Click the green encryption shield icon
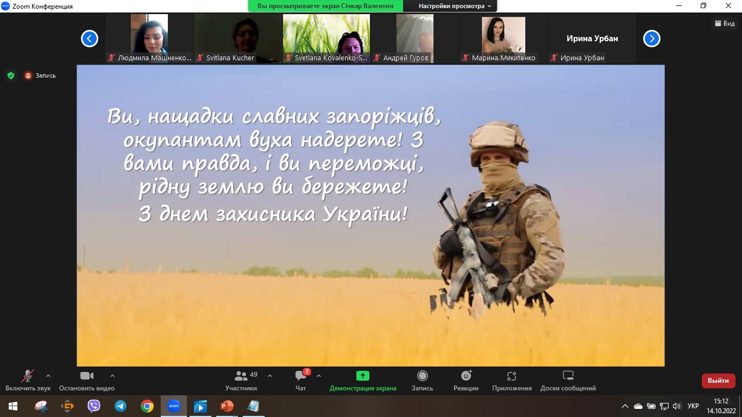The height and width of the screenshot is (417, 742). coord(11,75)
